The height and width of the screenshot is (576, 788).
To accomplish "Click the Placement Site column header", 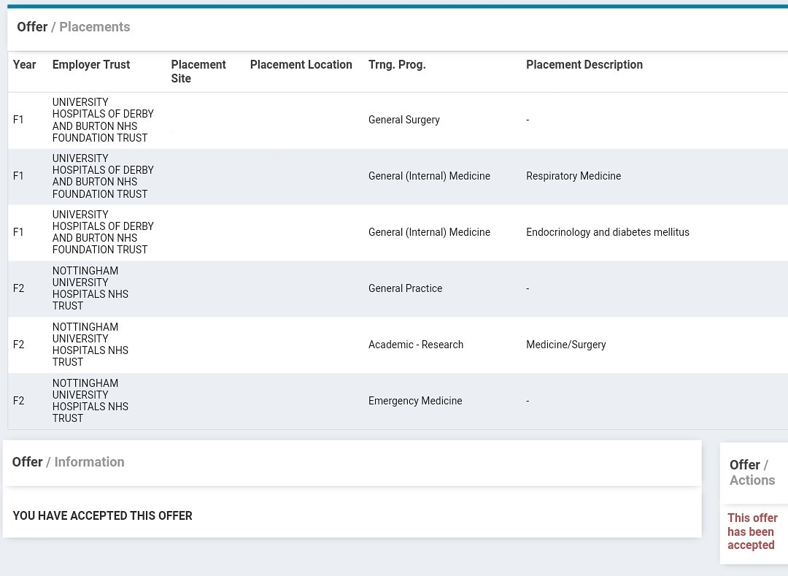I will tap(198, 72).
